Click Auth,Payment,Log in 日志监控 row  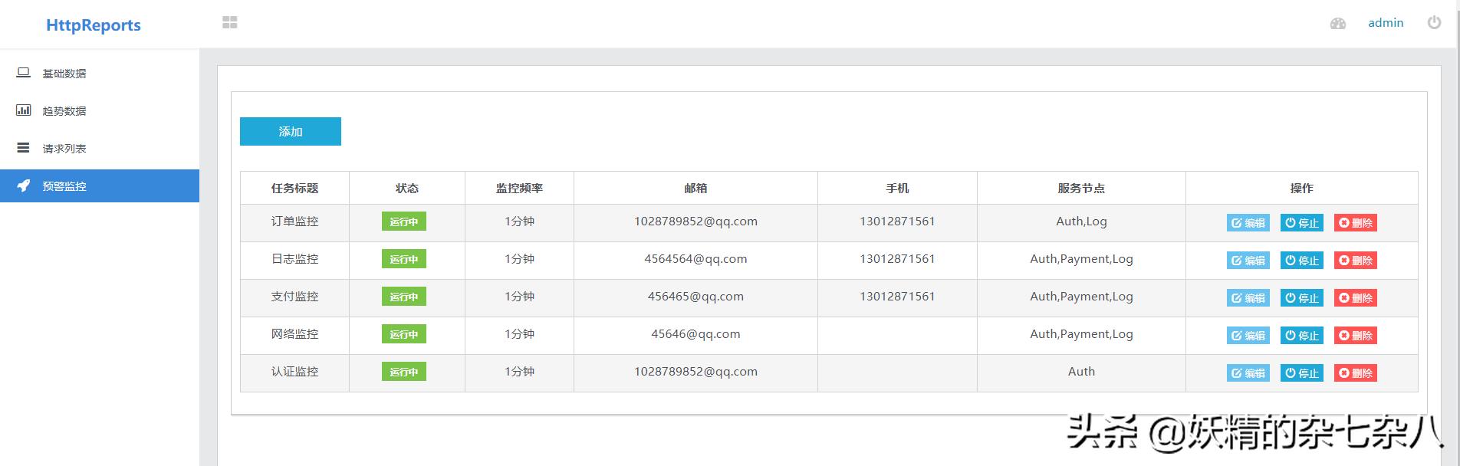pos(1081,259)
